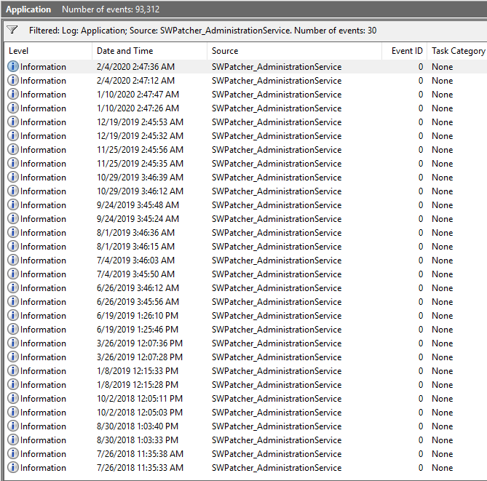
Task: Select the date cell 7/26/2018 11:35:38 AM
Action: pos(140,453)
